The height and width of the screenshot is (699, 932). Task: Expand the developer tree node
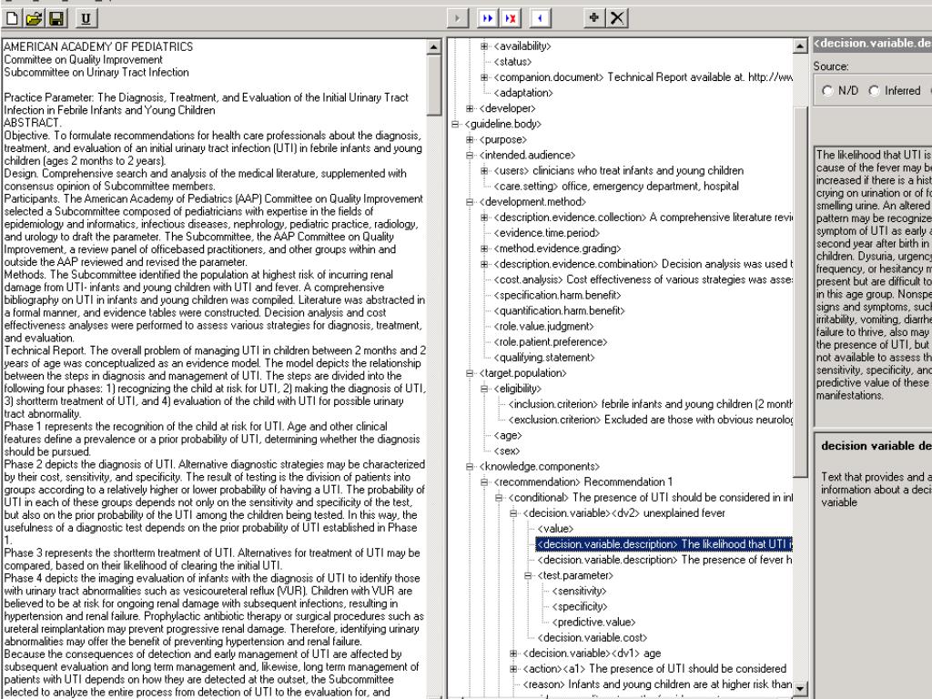click(470, 108)
